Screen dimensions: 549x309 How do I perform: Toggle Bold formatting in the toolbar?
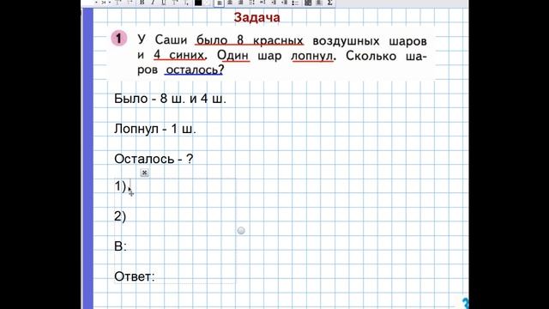pos(142,3)
